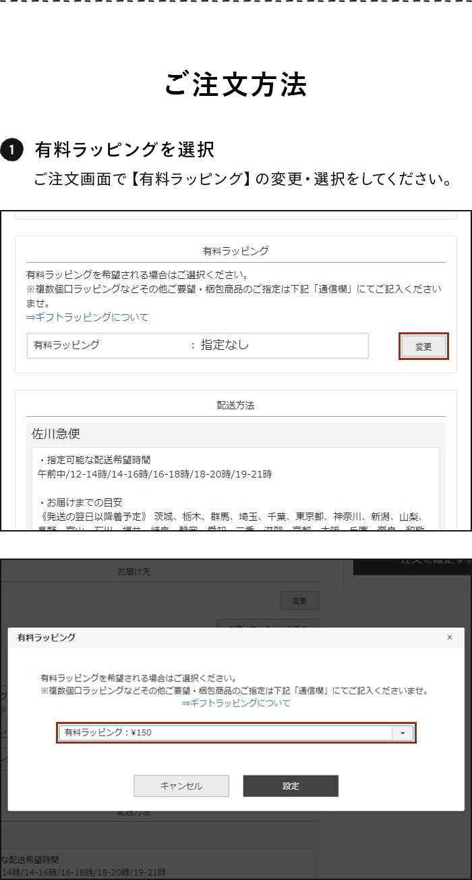Click the dropdown arrow of the wrapping selector

pos(403,733)
